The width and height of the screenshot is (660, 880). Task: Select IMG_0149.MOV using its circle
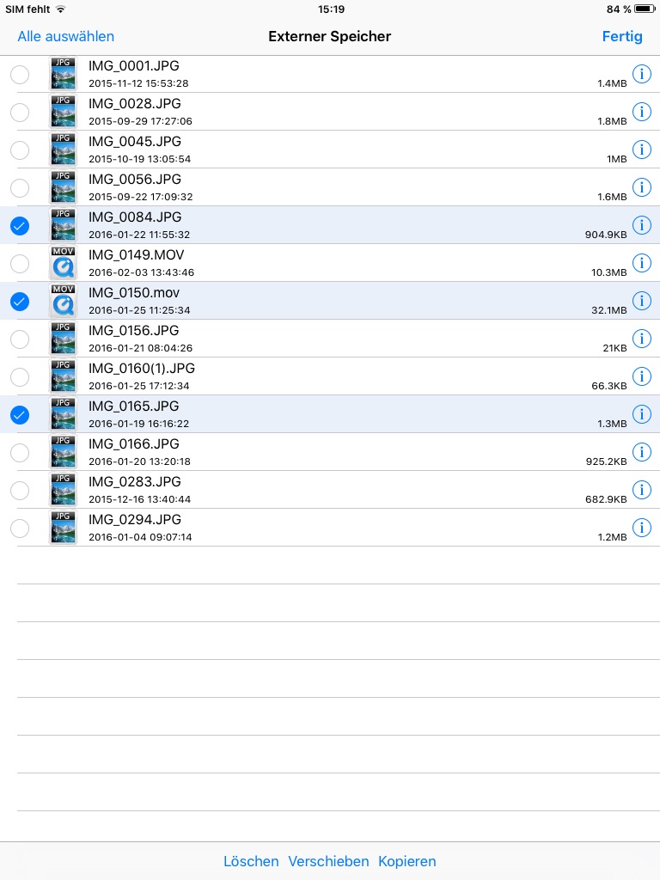[20, 263]
